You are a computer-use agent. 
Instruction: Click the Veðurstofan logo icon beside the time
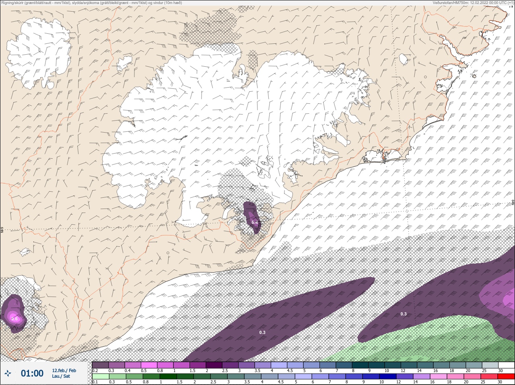pos(8,374)
